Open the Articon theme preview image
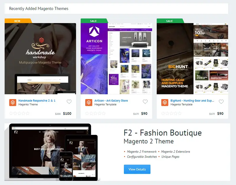236x185 pixels. click(116, 58)
